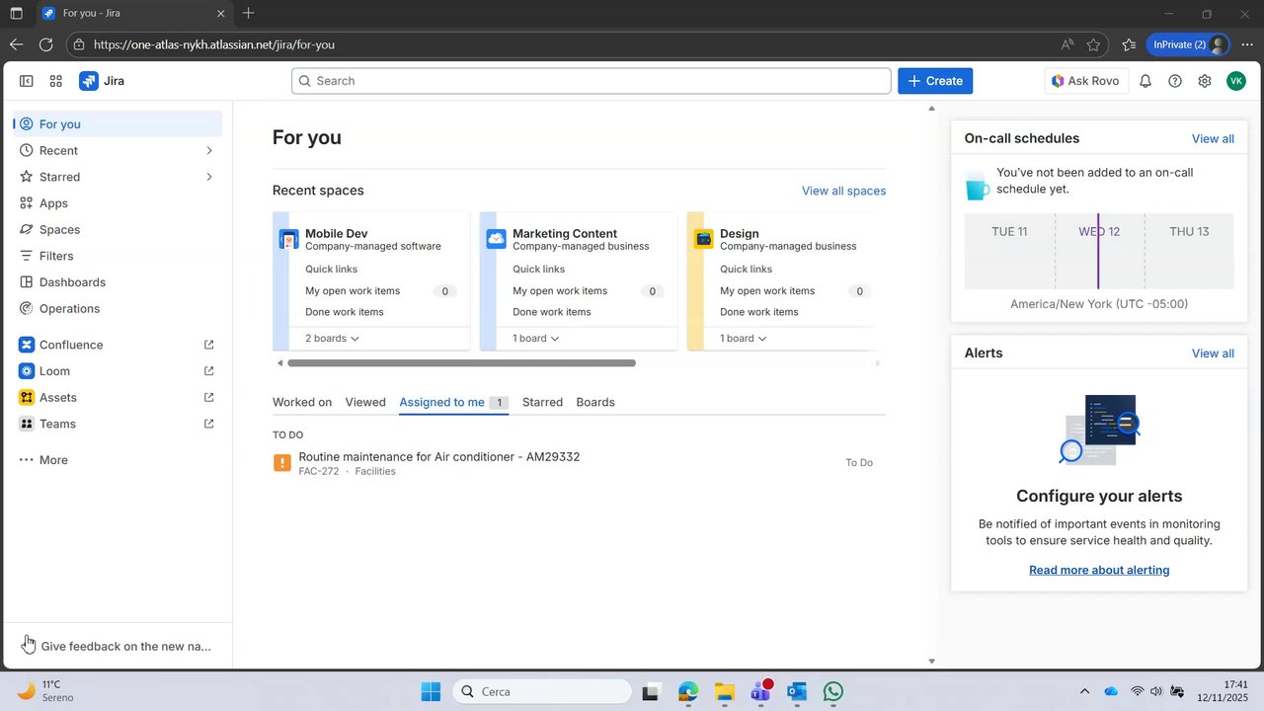This screenshot has height=711, width=1264.
Task: Open WhatsApp from the taskbar
Action: [833, 691]
